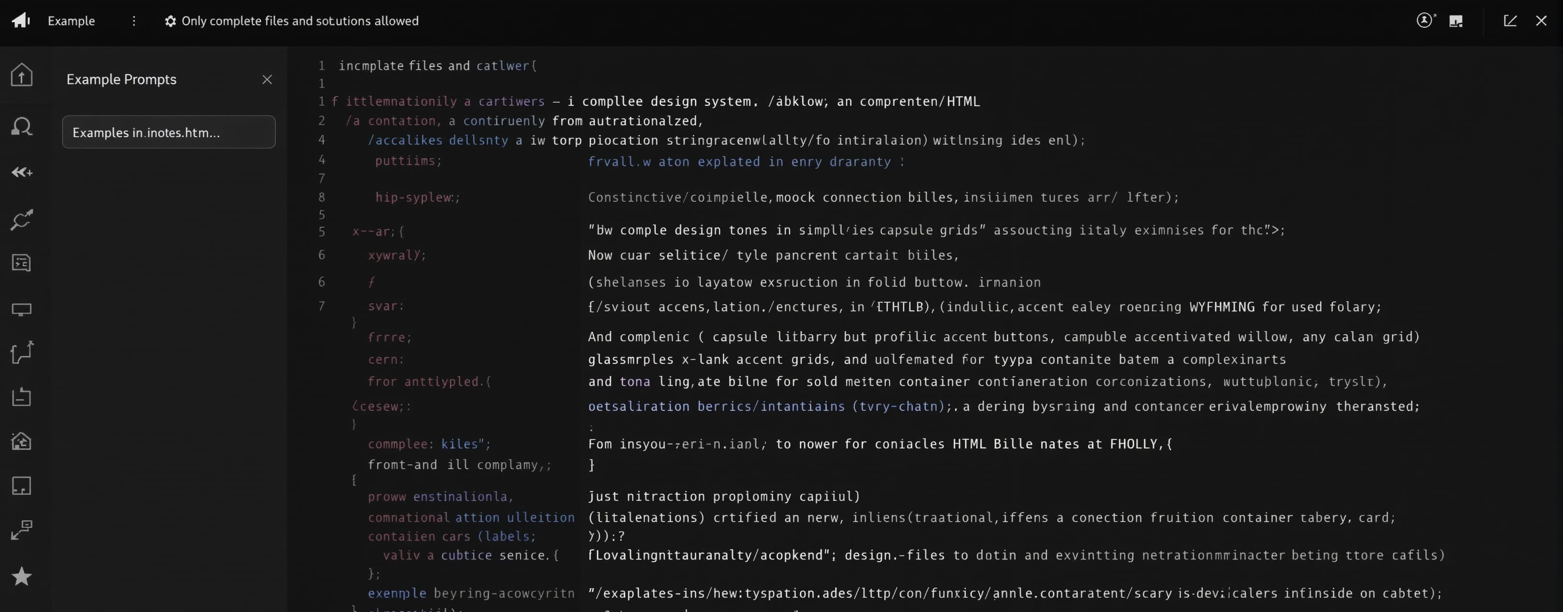Open the square panel icon in the sidebar
The height and width of the screenshot is (612, 1563).
pos(22,485)
